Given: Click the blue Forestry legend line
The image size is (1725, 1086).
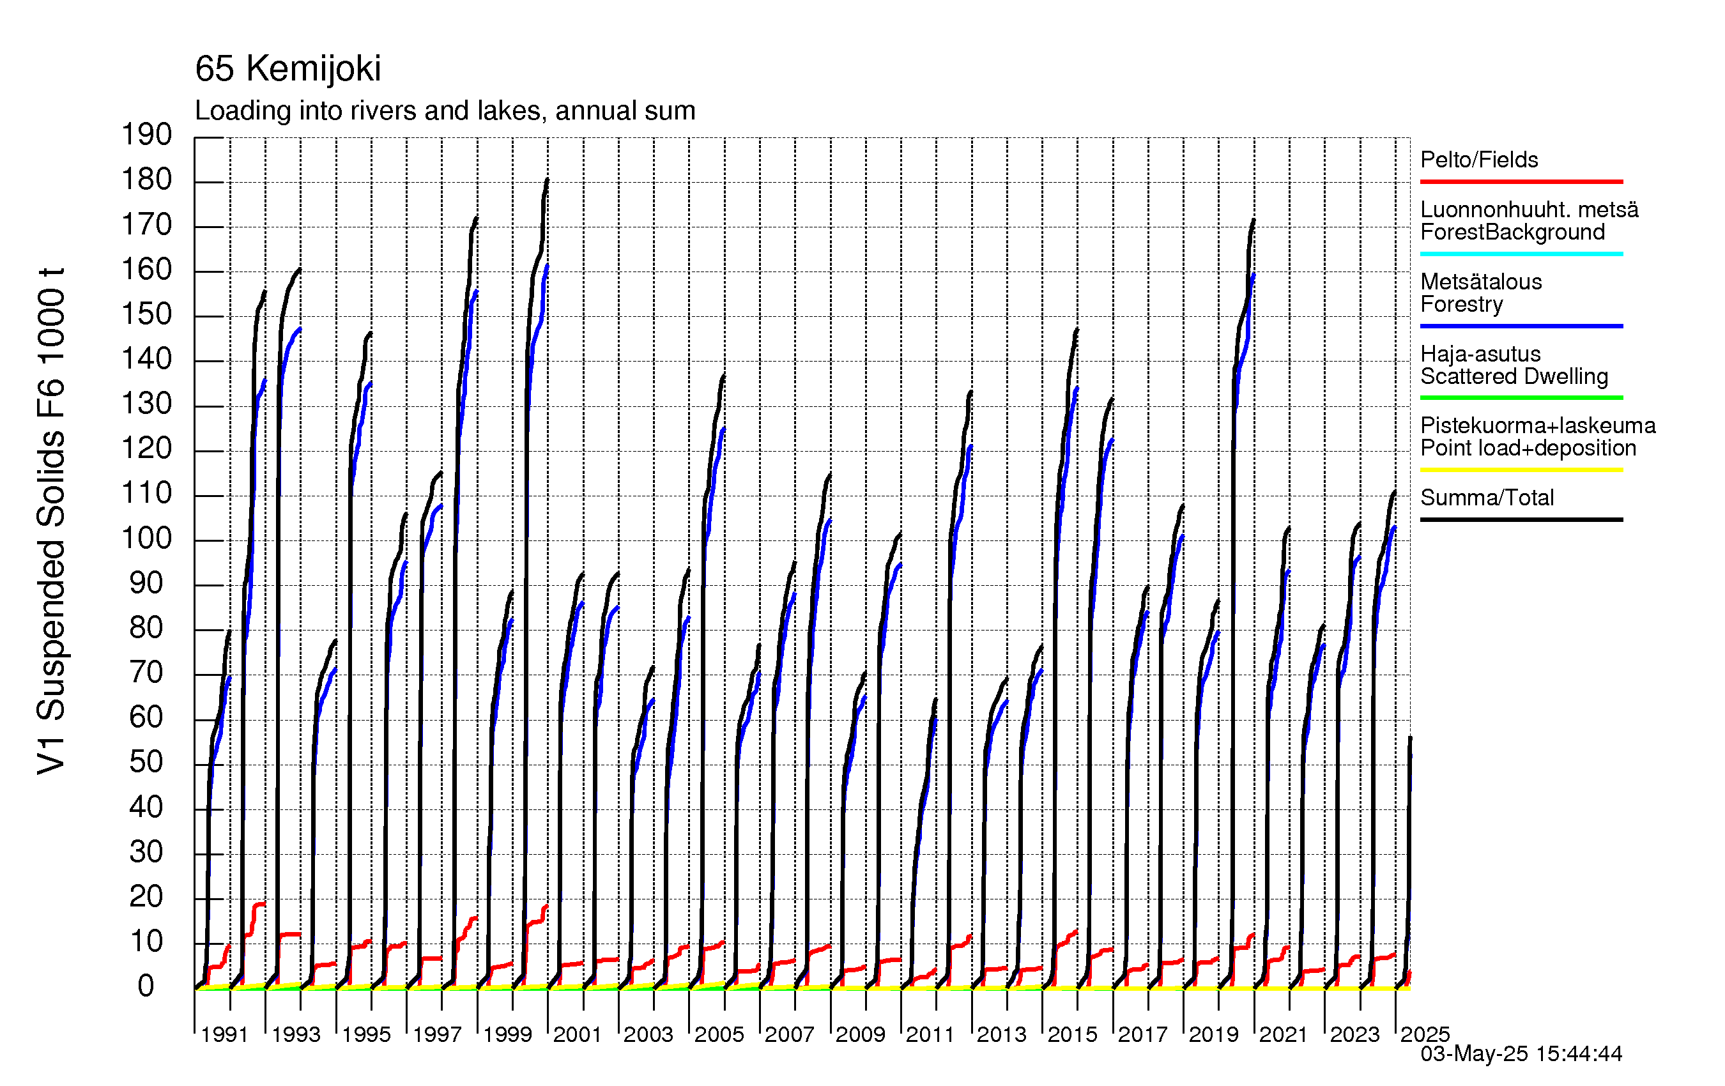Looking at the screenshot, I should coord(1522,326).
